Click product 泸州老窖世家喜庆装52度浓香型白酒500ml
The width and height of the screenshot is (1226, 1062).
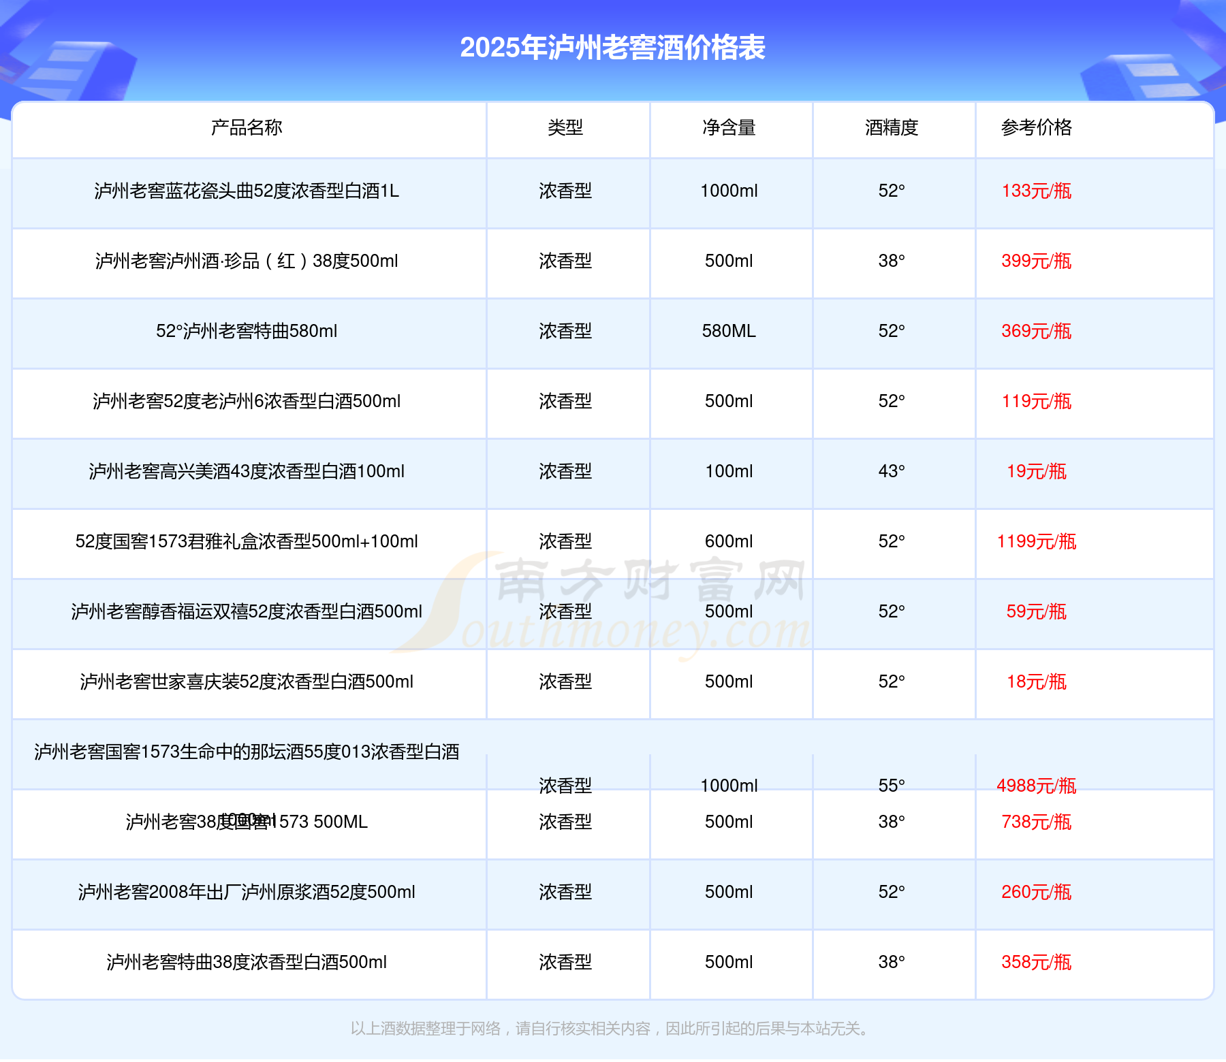click(x=247, y=681)
